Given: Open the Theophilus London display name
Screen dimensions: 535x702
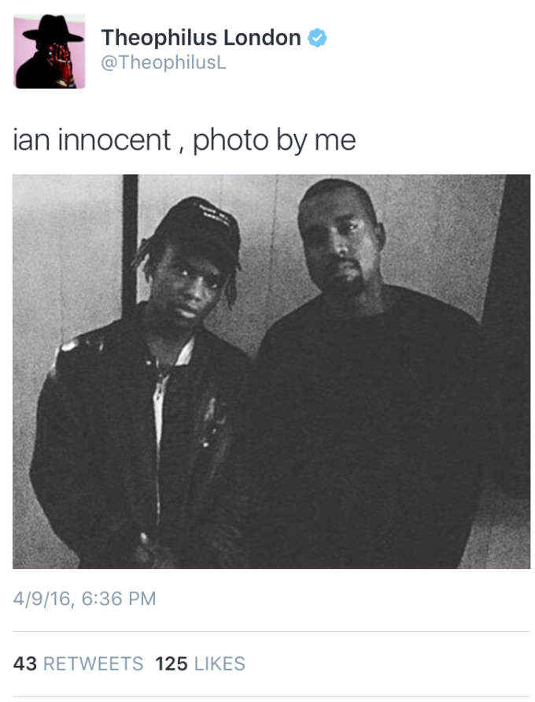Looking at the screenshot, I should (201, 38).
